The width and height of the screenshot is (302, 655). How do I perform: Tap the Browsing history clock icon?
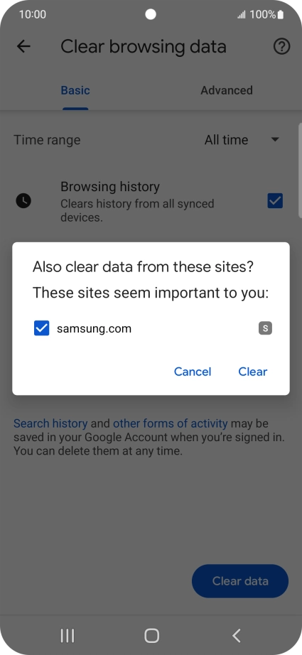click(x=23, y=201)
